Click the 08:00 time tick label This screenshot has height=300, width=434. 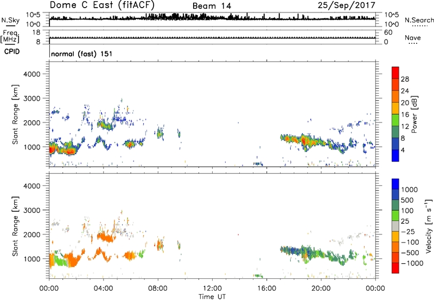click(158, 289)
